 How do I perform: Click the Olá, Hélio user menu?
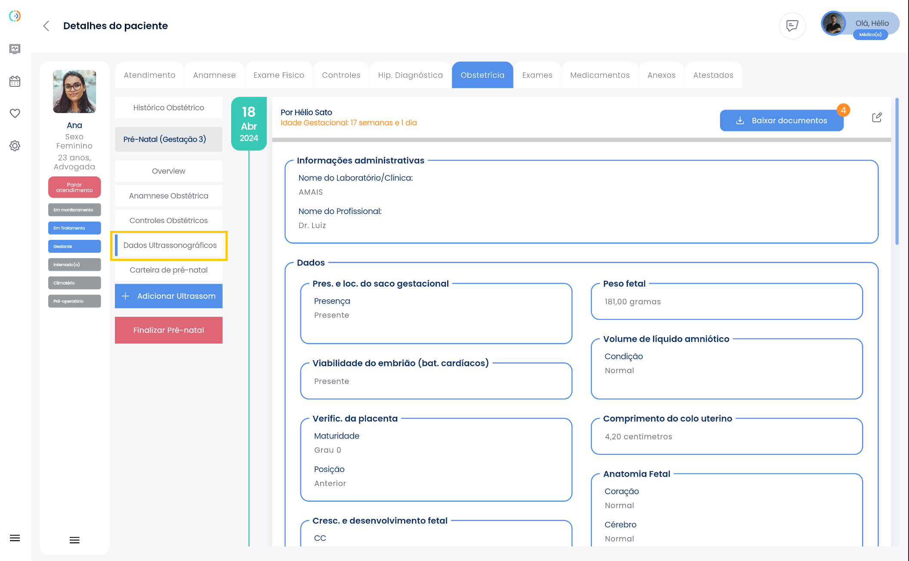point(872,23)
